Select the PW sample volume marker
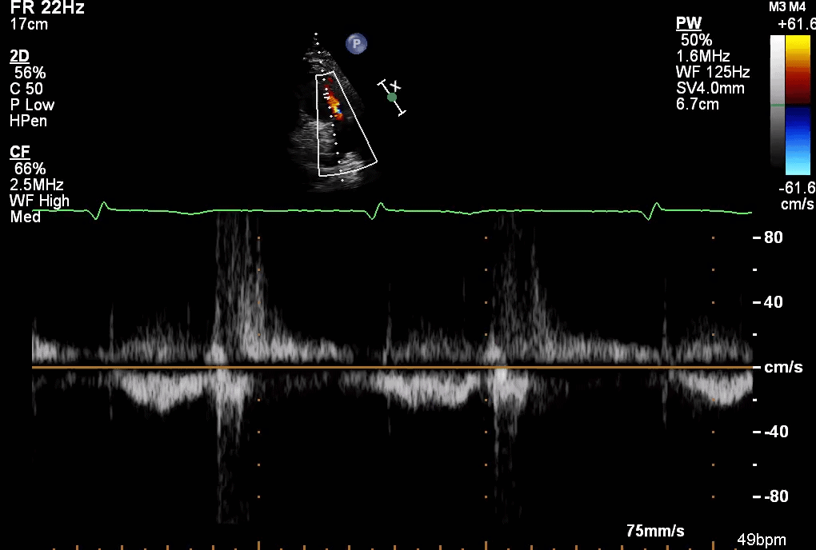Screen dimensions: 816x550 [391, 98]
